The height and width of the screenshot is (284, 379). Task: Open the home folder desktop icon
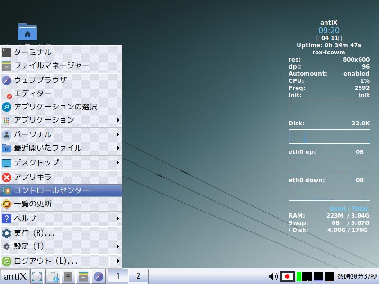pos(27,32)
